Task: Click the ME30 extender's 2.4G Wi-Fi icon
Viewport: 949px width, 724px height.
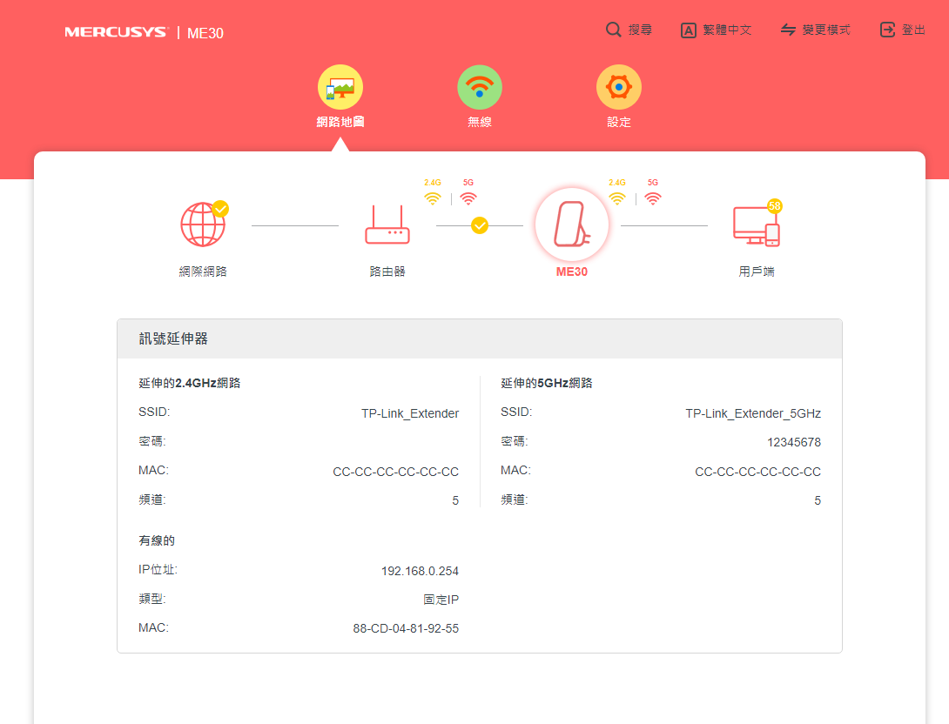Action: tap(617, 198)
